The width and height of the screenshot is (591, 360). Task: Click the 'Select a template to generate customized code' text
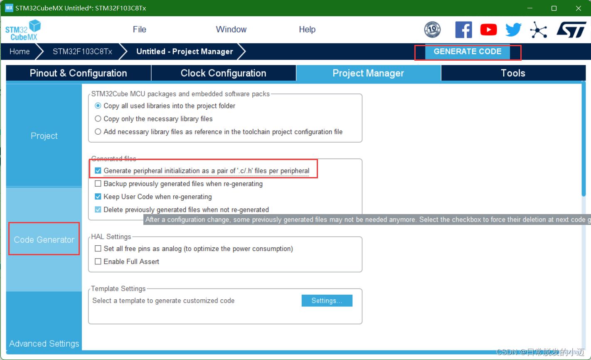coord(163,301)
